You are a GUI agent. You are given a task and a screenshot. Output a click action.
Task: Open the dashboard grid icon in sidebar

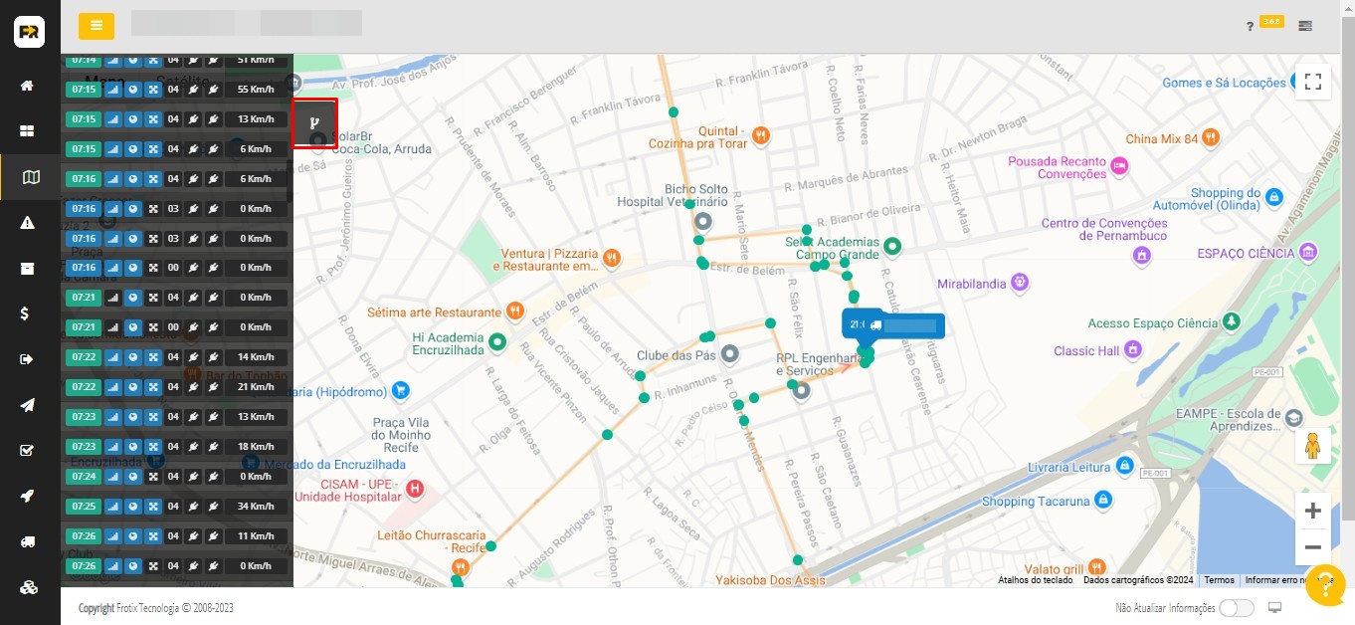(x=28, y=131)
